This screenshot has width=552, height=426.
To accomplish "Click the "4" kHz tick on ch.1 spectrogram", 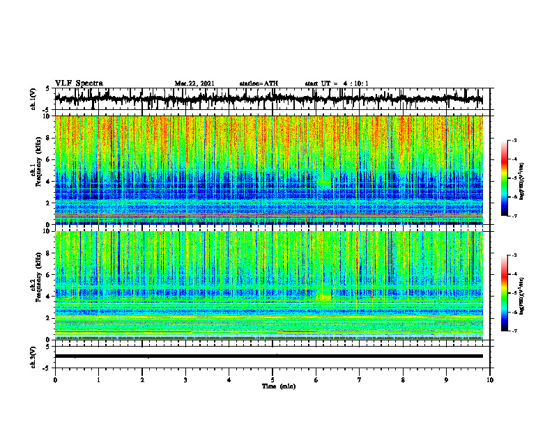I will [x=49, y=182].
